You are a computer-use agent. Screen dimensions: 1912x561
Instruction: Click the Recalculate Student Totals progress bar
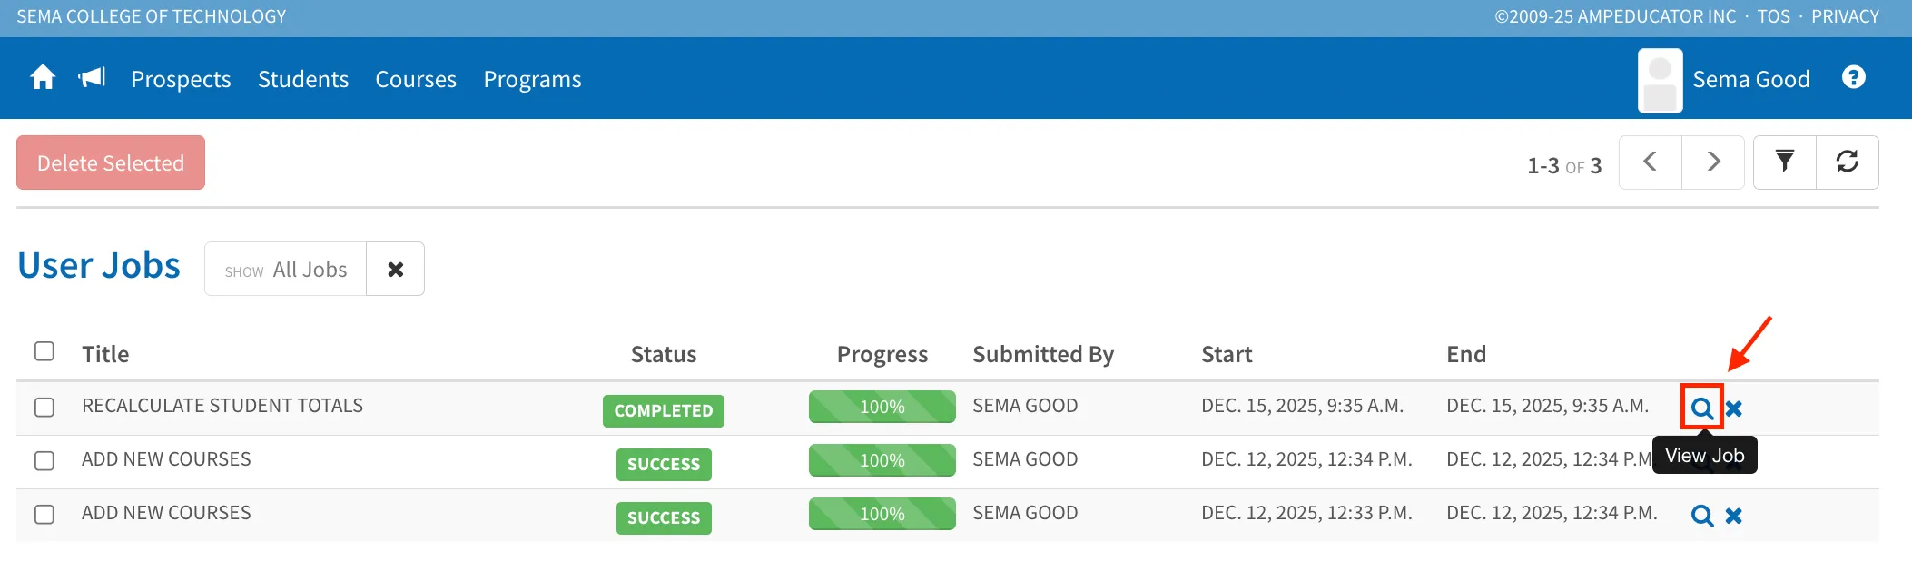point(882,407)
